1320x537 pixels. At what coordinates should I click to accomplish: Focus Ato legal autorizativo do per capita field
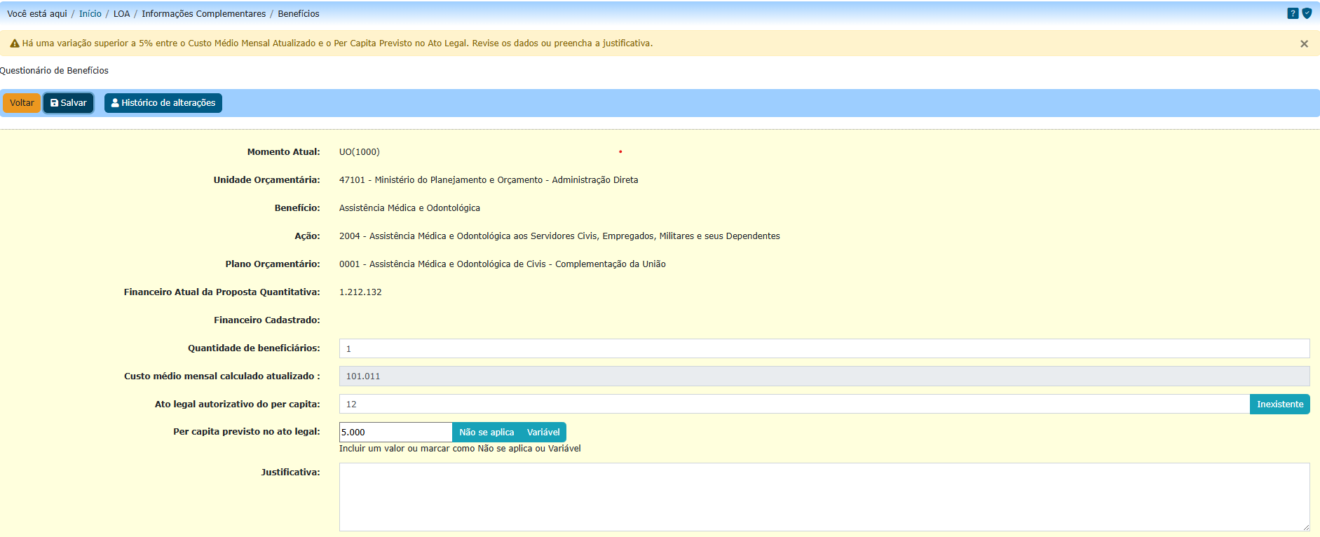pyautogui.click(x=794, y=405)
